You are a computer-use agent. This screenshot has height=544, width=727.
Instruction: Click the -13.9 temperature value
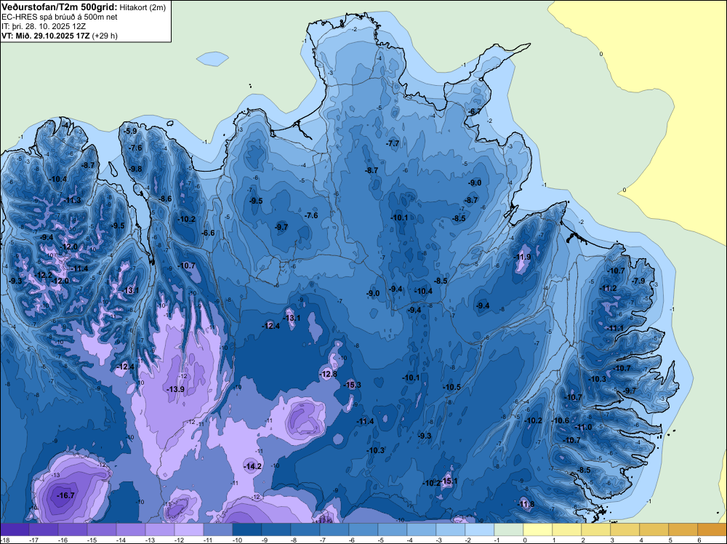pos(176,389)
